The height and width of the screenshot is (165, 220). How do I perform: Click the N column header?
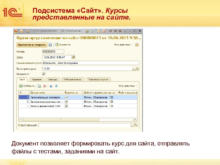pyautogui.click(x=24, y=93)
